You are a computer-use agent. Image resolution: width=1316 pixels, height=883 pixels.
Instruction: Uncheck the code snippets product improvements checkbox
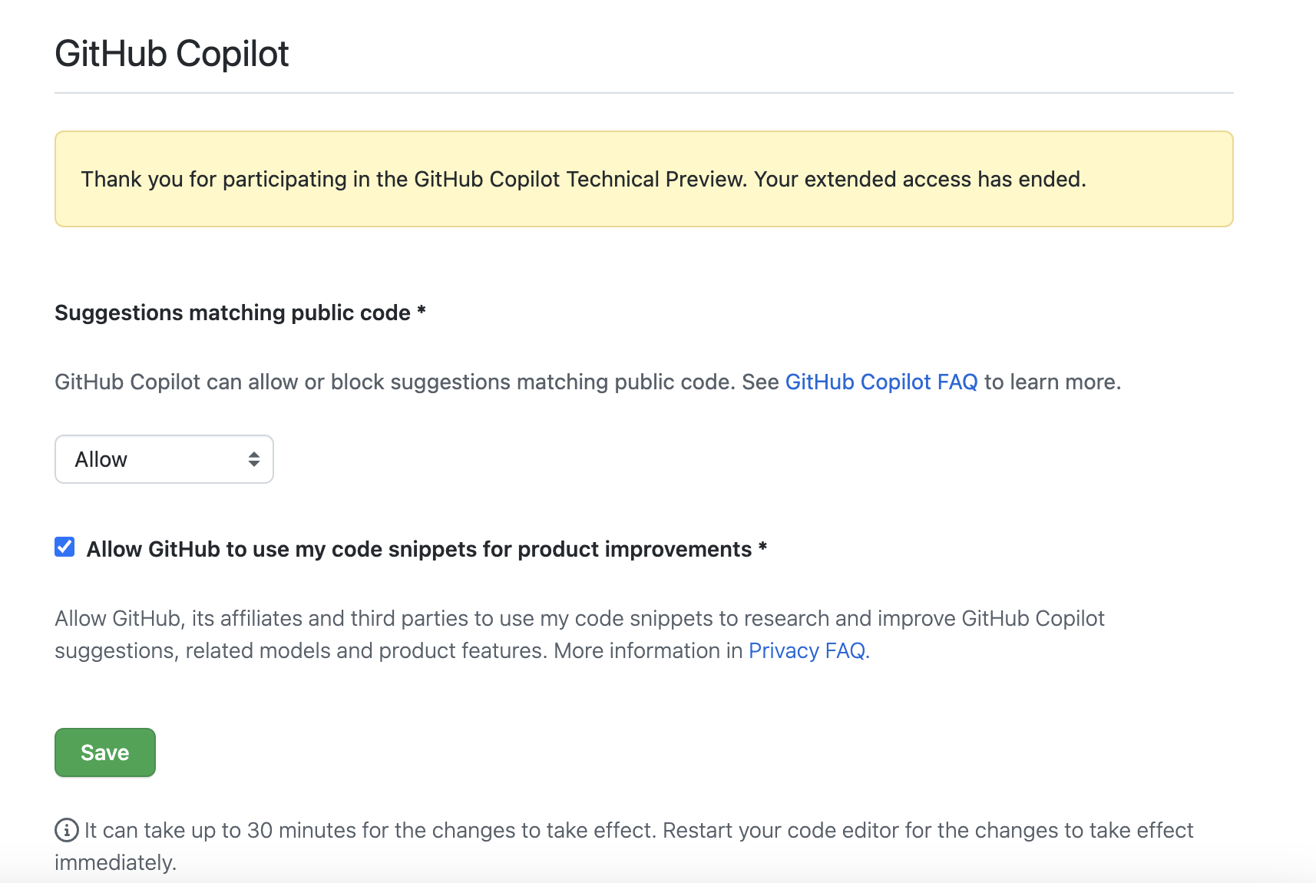point(64,547)
